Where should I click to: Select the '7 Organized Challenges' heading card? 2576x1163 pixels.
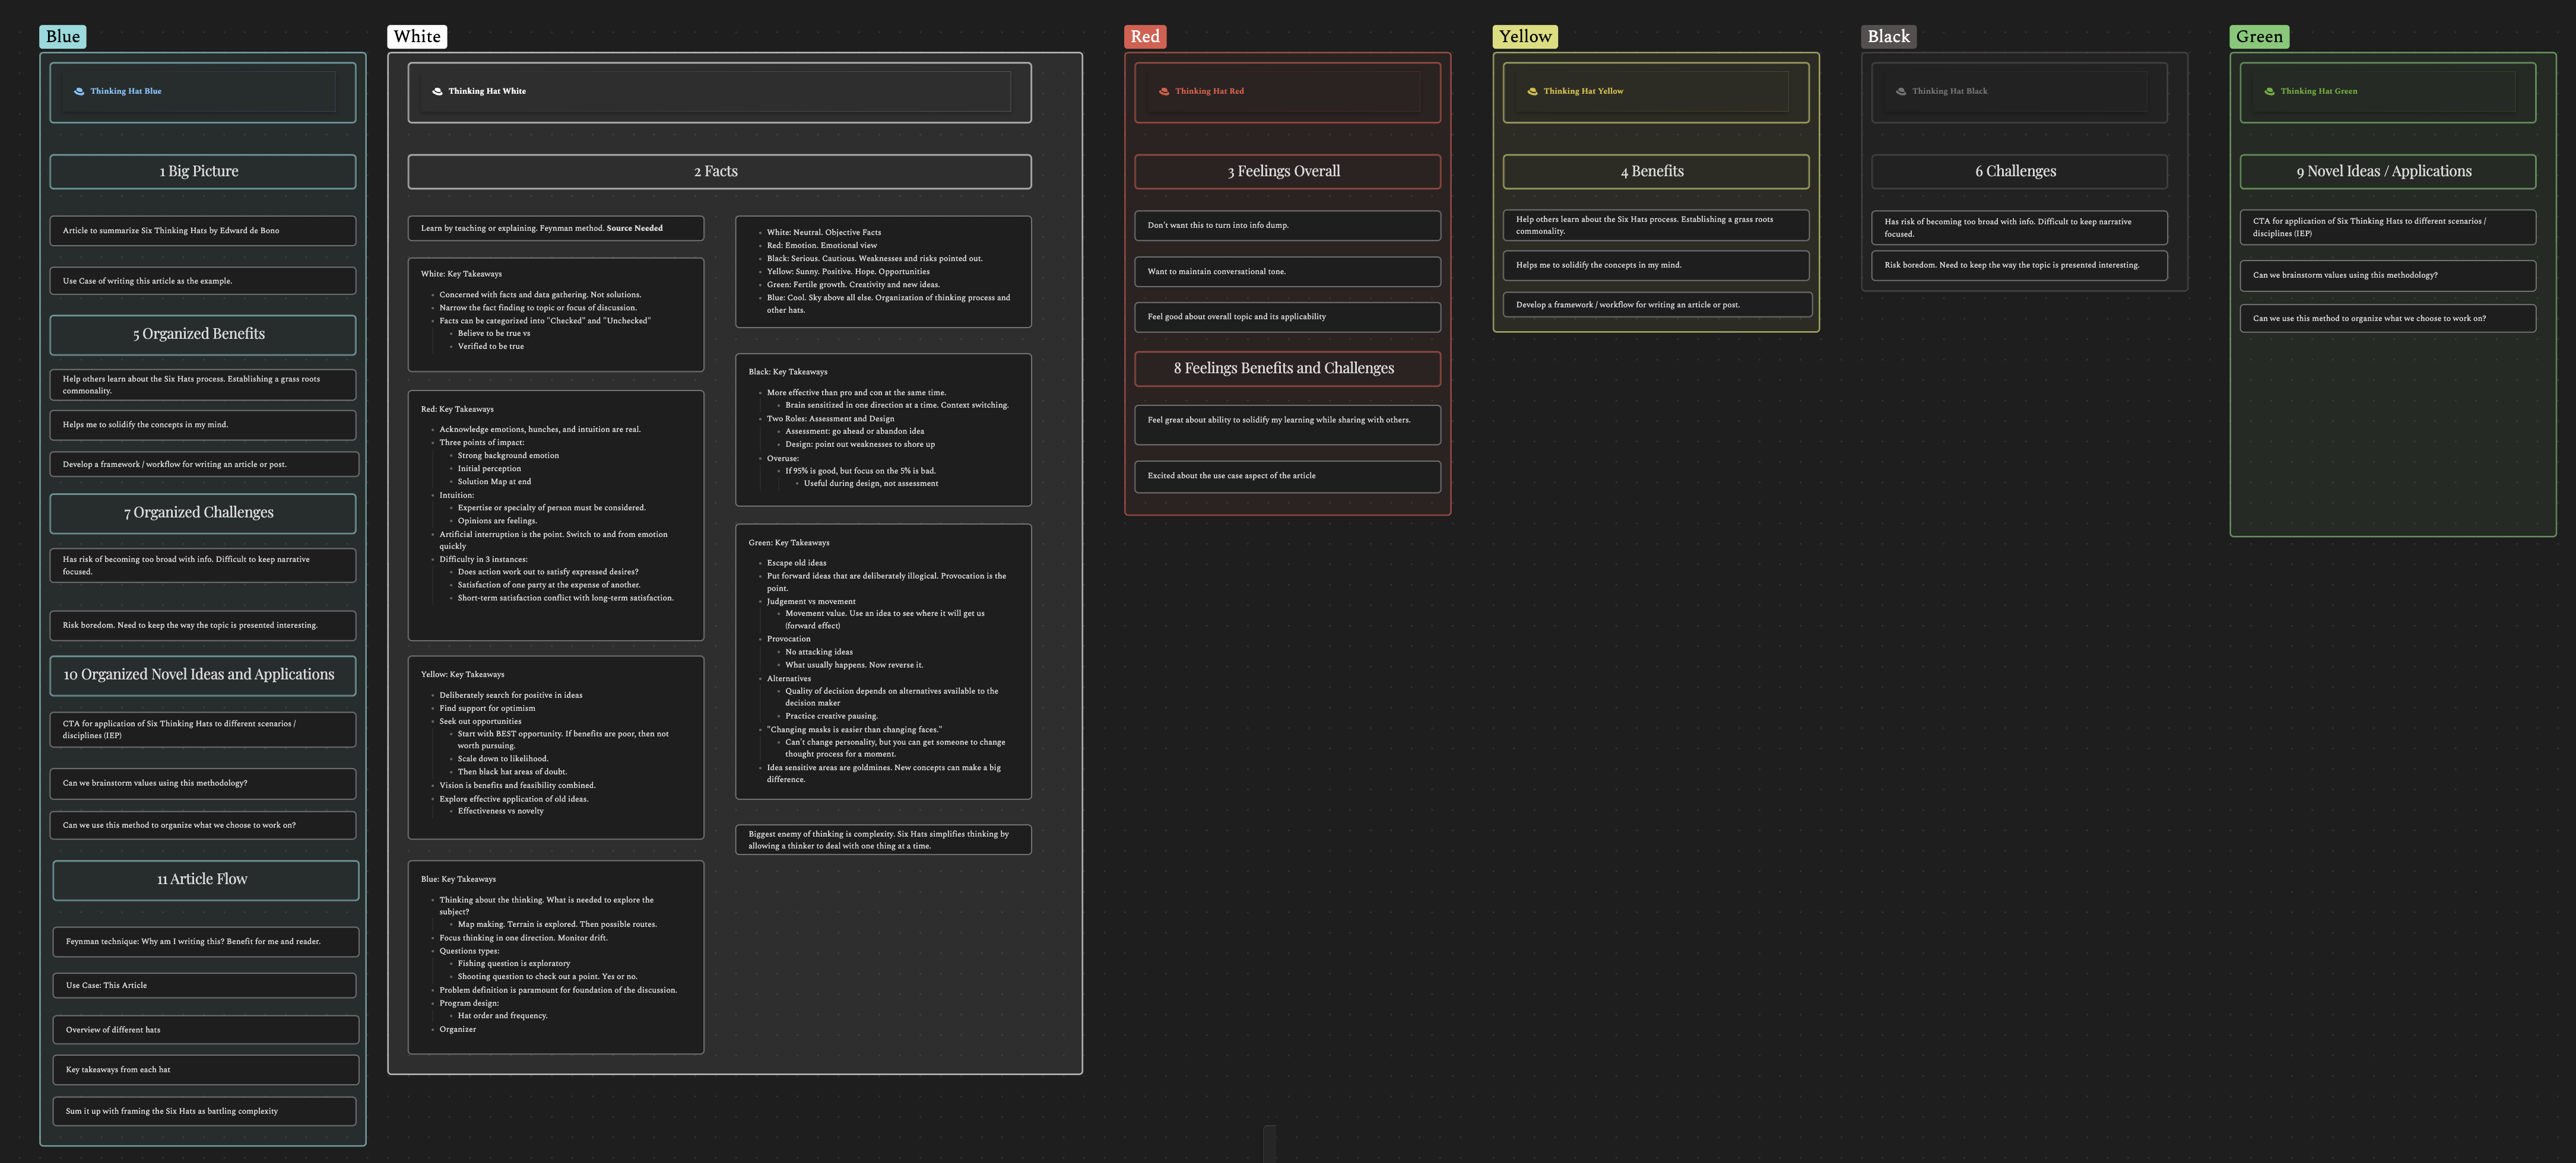coord(203,513)
